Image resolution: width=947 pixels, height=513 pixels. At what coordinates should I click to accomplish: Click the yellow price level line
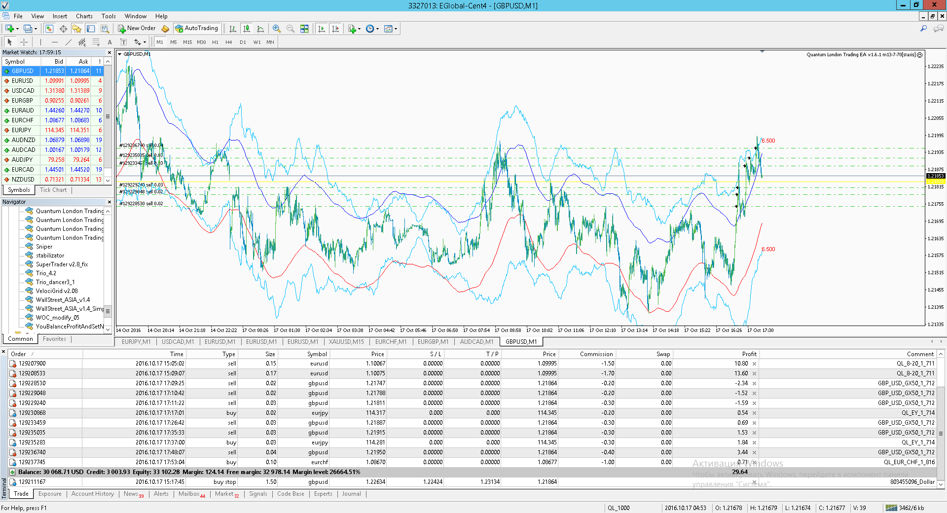(x=520, y=182)
